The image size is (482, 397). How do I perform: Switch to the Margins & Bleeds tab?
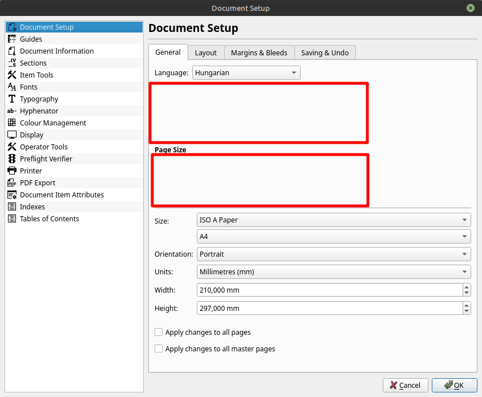259,52
